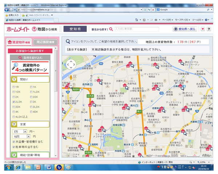Click the Google search magnifier icon
The image size is (218, 174).
[208, 10]
